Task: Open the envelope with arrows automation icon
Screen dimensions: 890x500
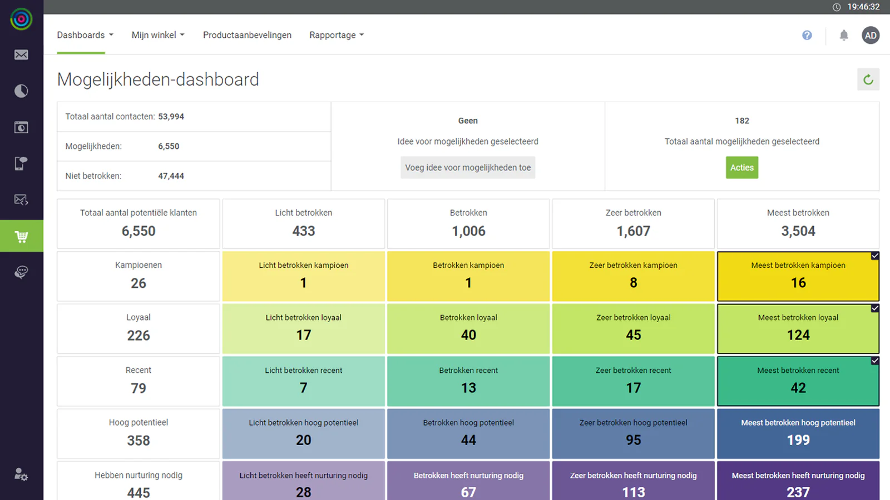Action: pos(21,200)
